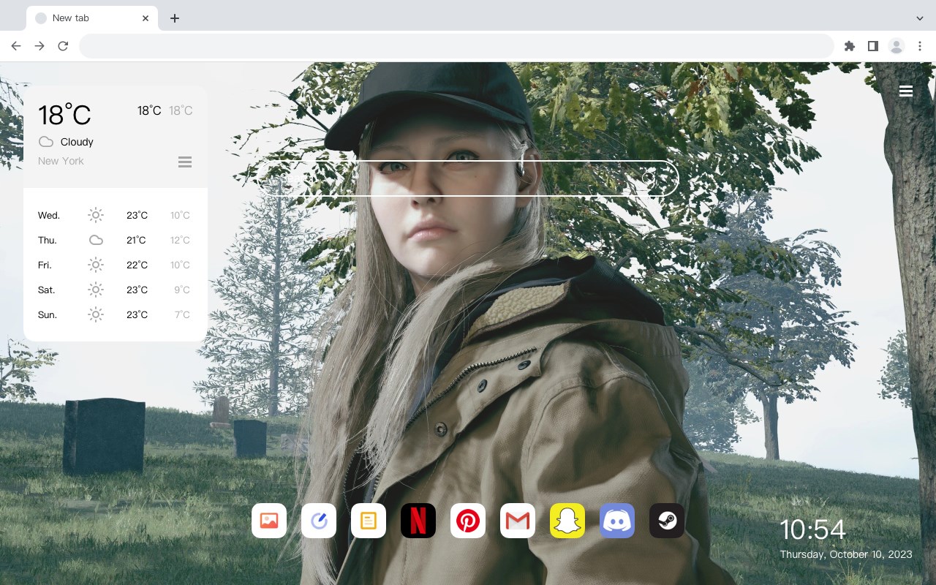936x585 pixels.
Task: Open the Chrome profile avatar
Action: coord(897,46)
